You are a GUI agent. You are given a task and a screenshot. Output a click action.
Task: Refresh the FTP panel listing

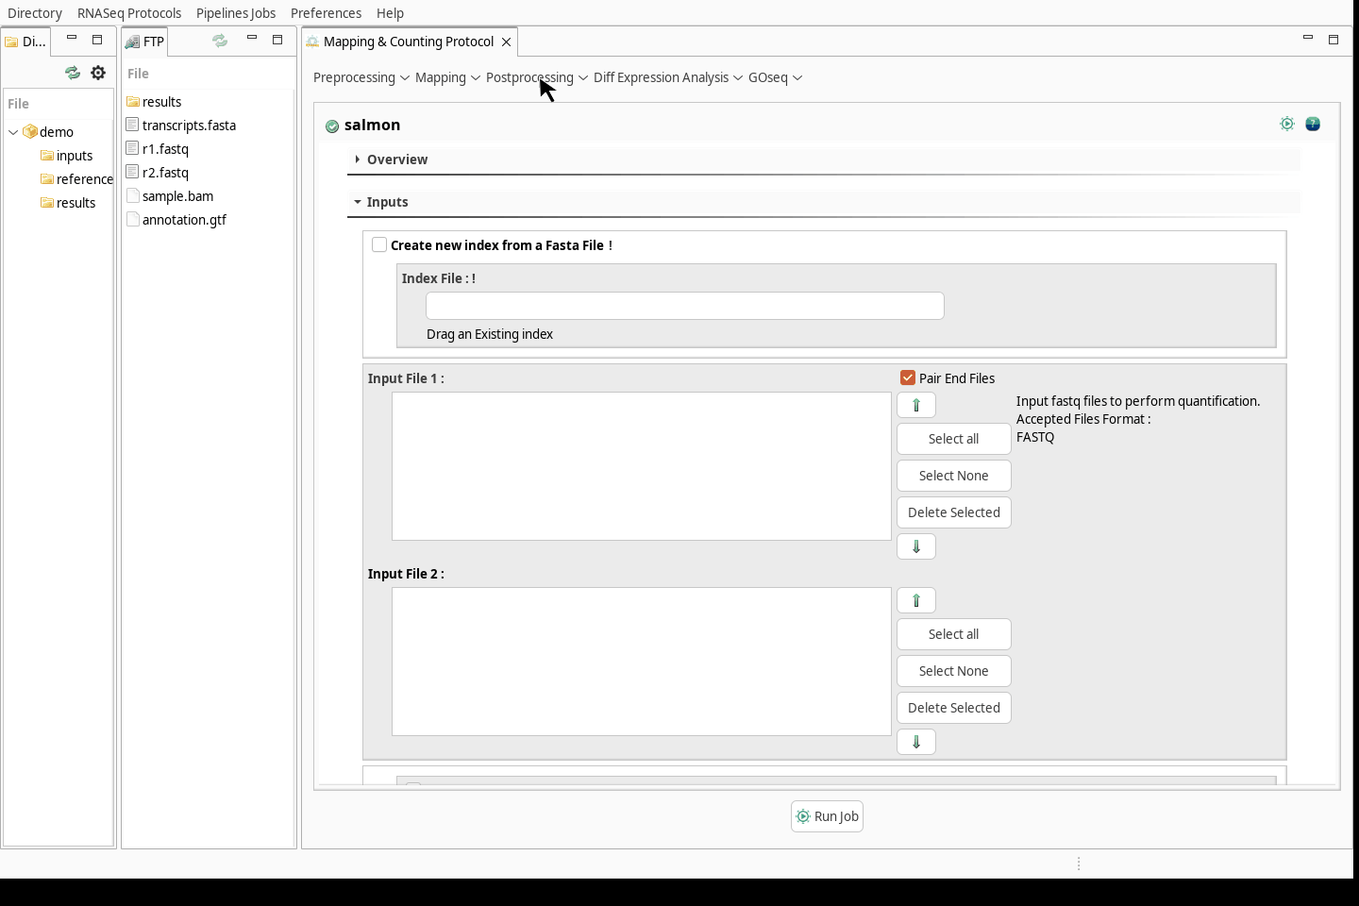(220, 41)
